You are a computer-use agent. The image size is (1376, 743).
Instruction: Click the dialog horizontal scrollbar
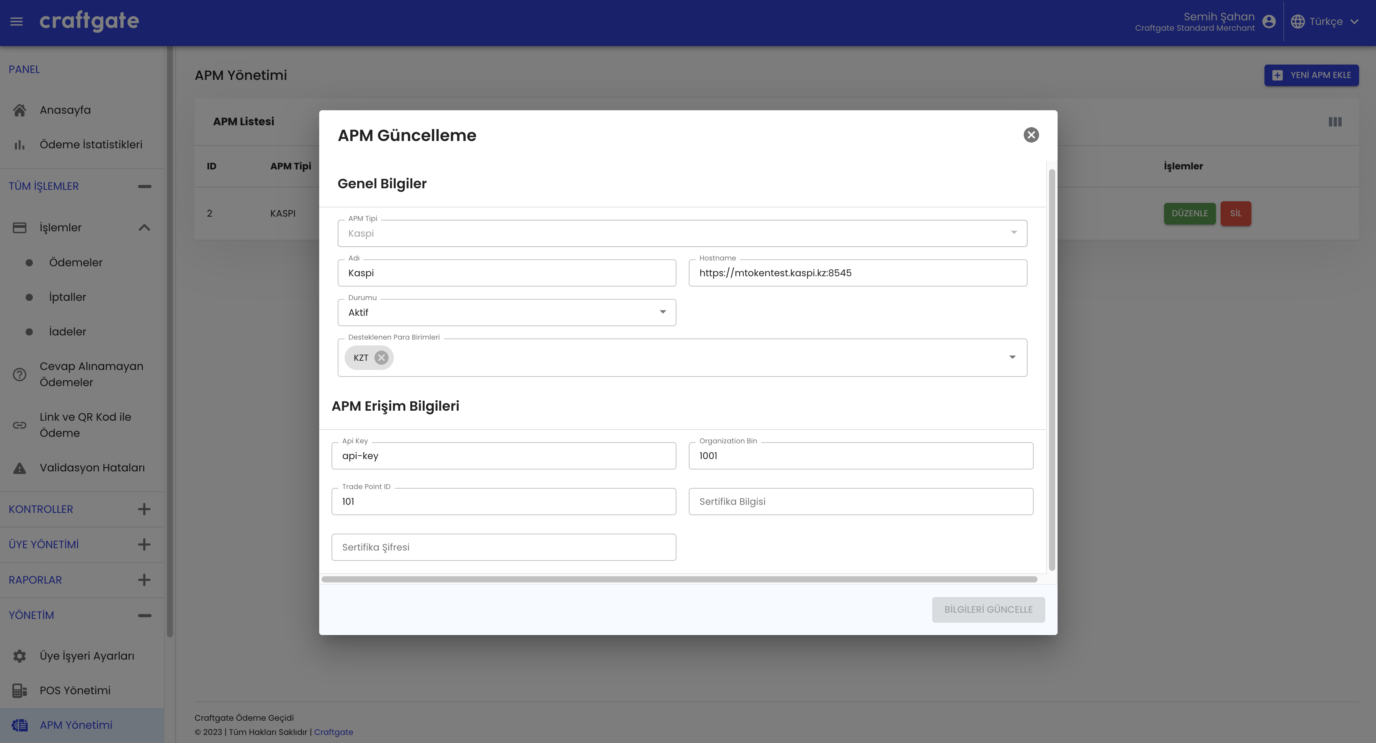coord(679,579)
